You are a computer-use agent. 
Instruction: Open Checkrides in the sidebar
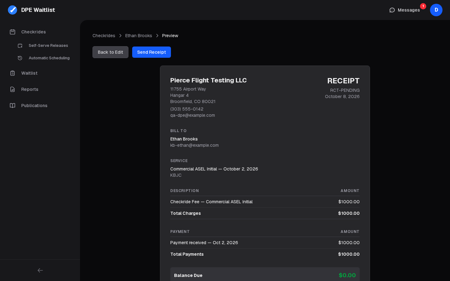tap(33, 32)
